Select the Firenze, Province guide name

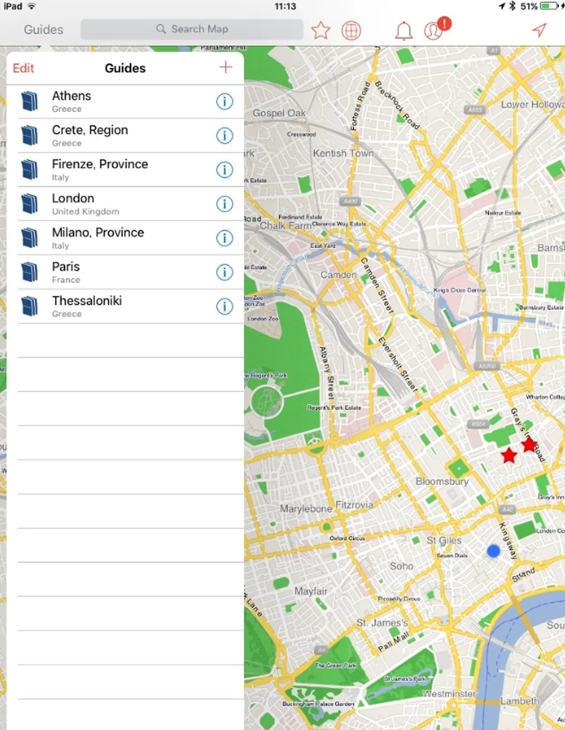click(x=100, y=164)
